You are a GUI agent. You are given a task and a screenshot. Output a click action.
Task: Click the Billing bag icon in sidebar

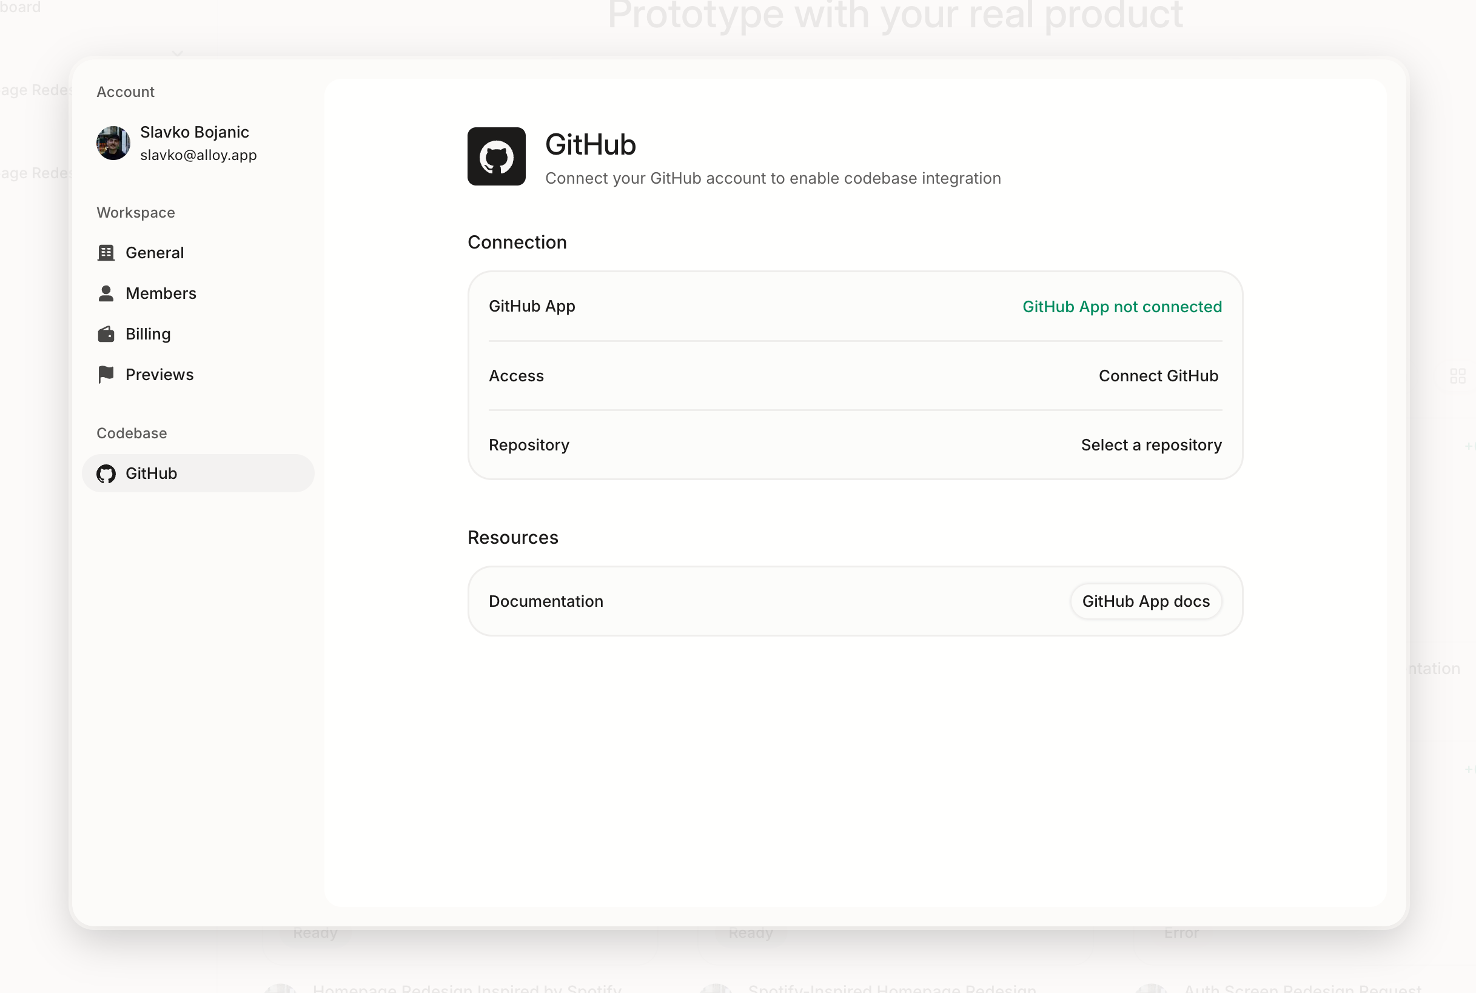pos(106,333)
